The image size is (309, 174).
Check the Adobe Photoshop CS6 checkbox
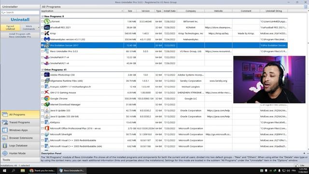[x=42, y=75]
